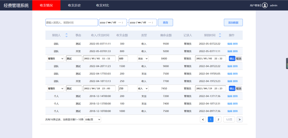
Task: Click 删除 in the row with balance 7700
Action: [235, 81]
